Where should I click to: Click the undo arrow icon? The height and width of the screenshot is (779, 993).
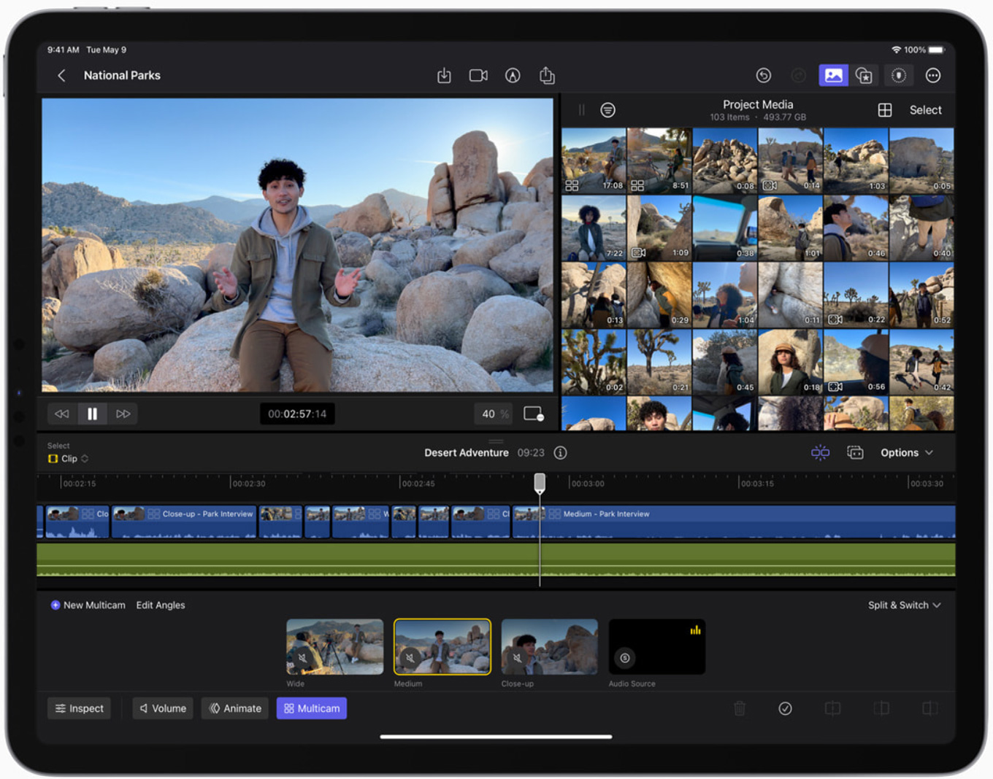(763, 76)
